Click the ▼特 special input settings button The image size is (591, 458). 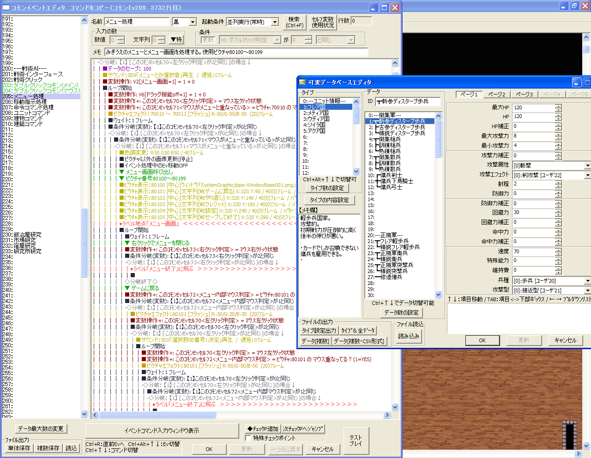(176, 40)
